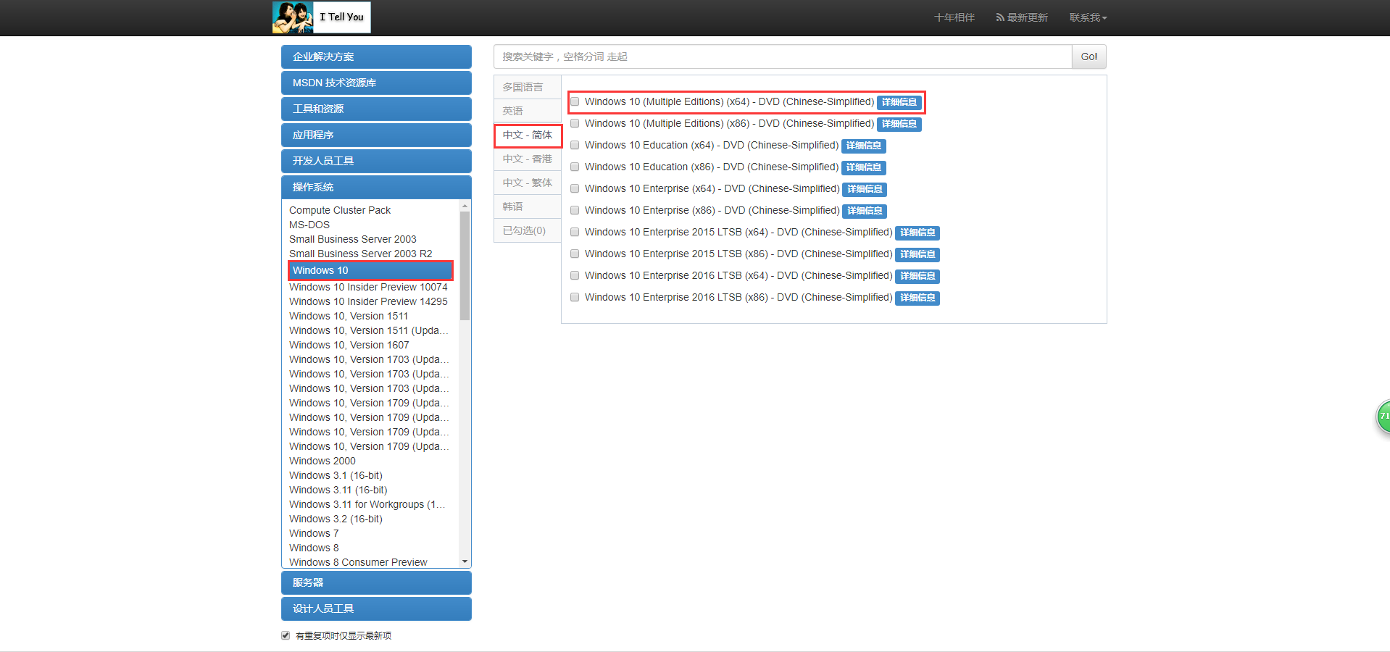Switch to the 韩语 tab
Screen dimensions: 1390x652
click(528, 206)
